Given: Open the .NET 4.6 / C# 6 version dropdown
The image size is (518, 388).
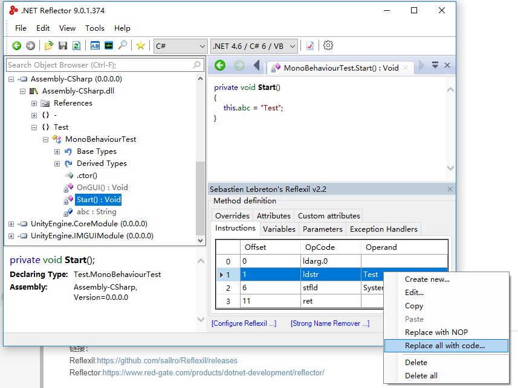Looking at the screenshot, I should (x=254, y=46).
